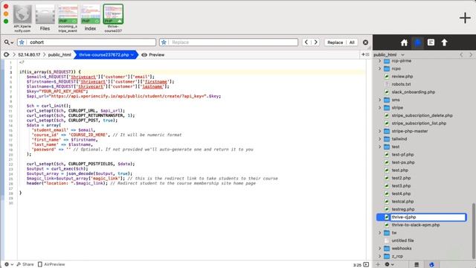
Task: Expand the rcpo folder
Action: (379, 68)
